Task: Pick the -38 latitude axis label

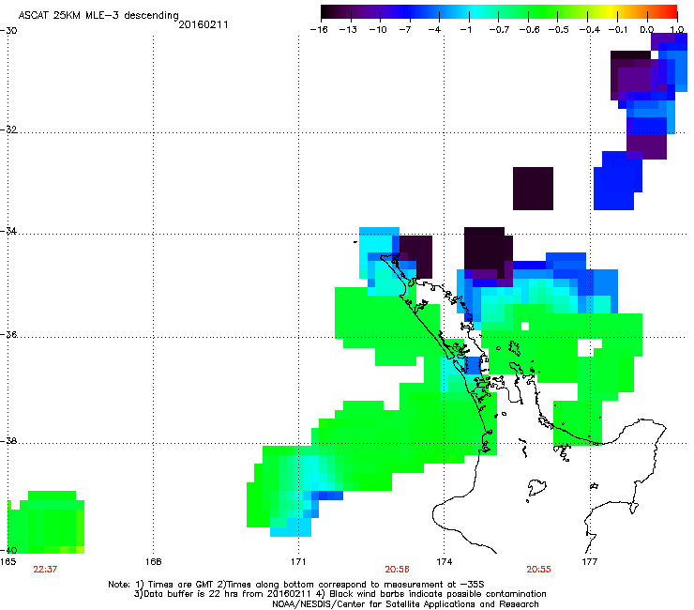Action: tap(8, 441)
